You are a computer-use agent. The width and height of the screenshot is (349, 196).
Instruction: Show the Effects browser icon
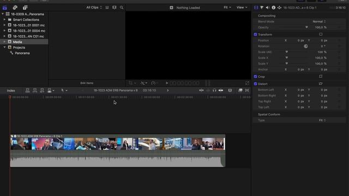click(x=240, y=90)
